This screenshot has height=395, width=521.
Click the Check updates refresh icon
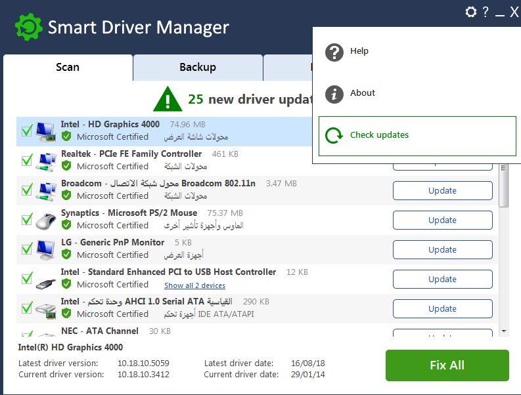(334, 135)
